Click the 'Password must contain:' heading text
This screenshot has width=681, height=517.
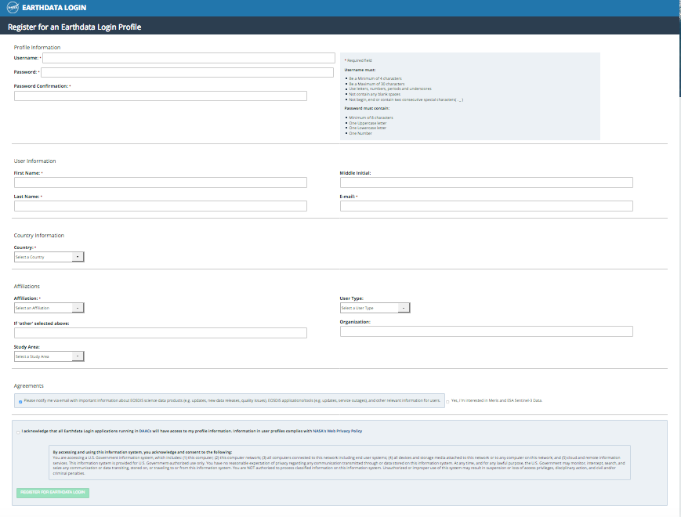[367, 108]
